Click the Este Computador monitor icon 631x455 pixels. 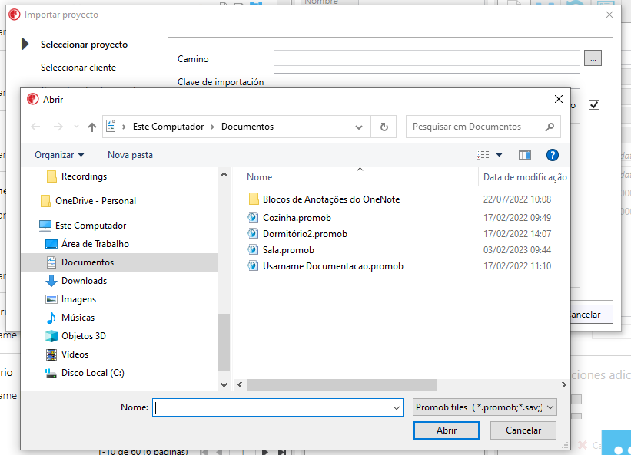[45, 226]
